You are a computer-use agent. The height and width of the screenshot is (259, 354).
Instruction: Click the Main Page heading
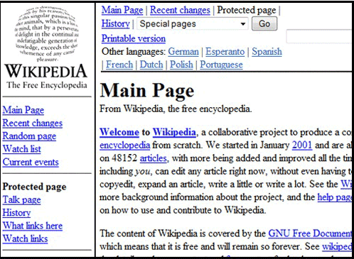click(x=147, y=91)
